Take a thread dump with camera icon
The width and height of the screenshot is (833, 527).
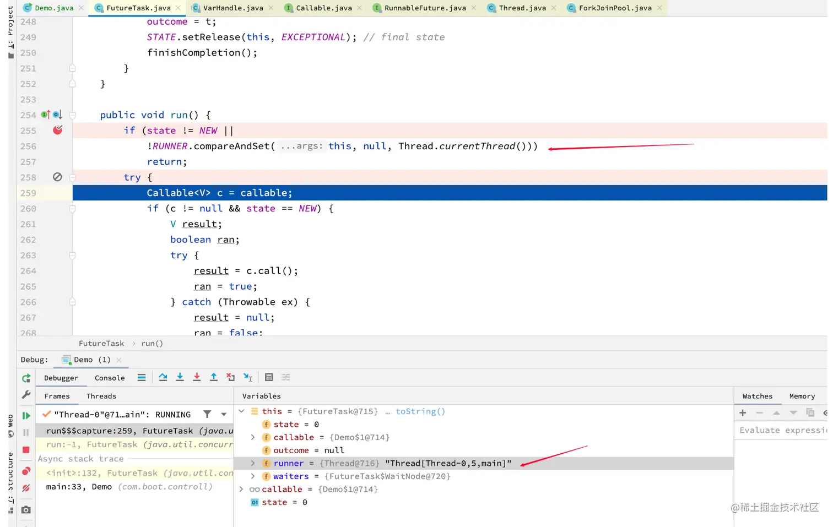(x=26, y=510)
